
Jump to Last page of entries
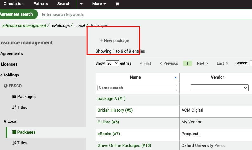click(x=222, y=63)
